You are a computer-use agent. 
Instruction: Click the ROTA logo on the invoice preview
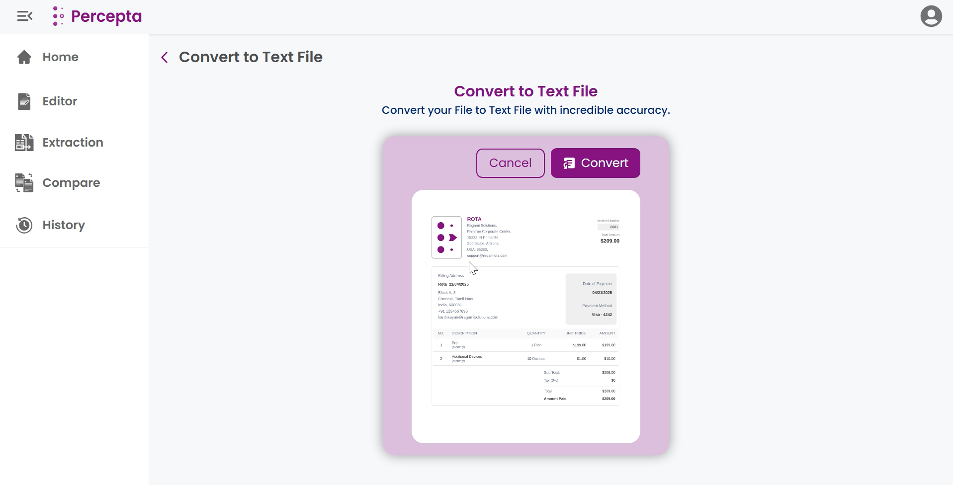pos(446,238)
